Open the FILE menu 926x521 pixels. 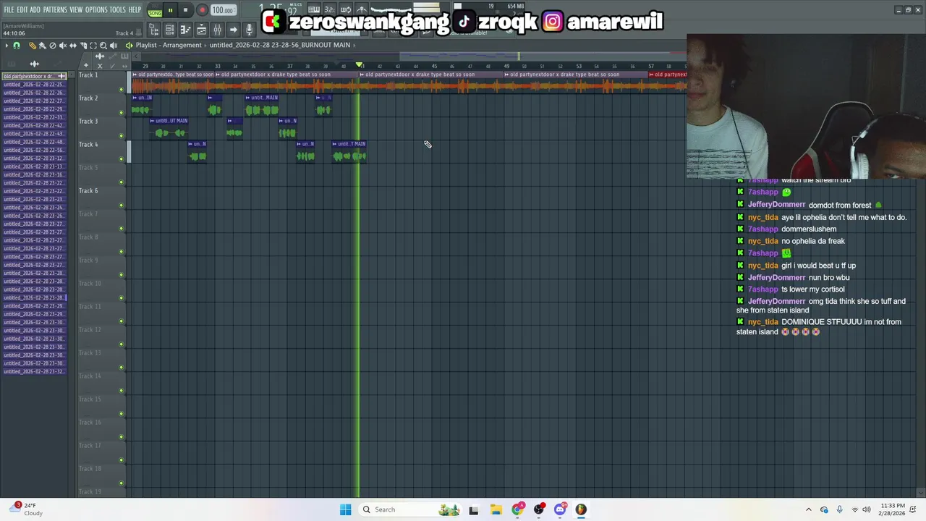[9, 10]
